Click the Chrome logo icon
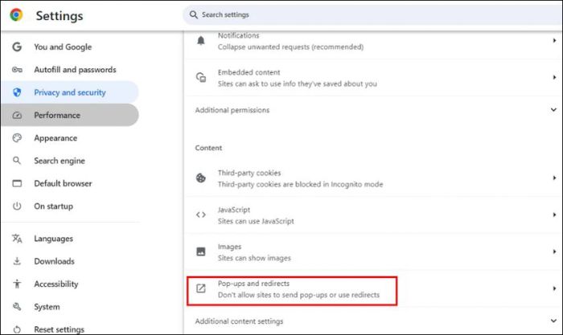This screenshot has height=335, width=563. (x=16, y=15)
